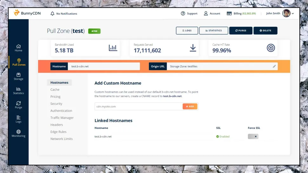
Task: Open Monitoring in sidebar
Action: tap(18, 134)
